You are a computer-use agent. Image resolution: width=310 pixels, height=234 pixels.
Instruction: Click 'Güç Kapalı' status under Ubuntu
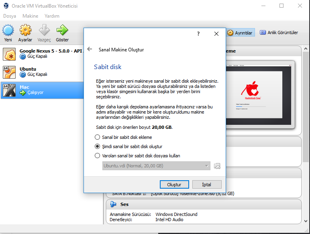click(37, 74)
